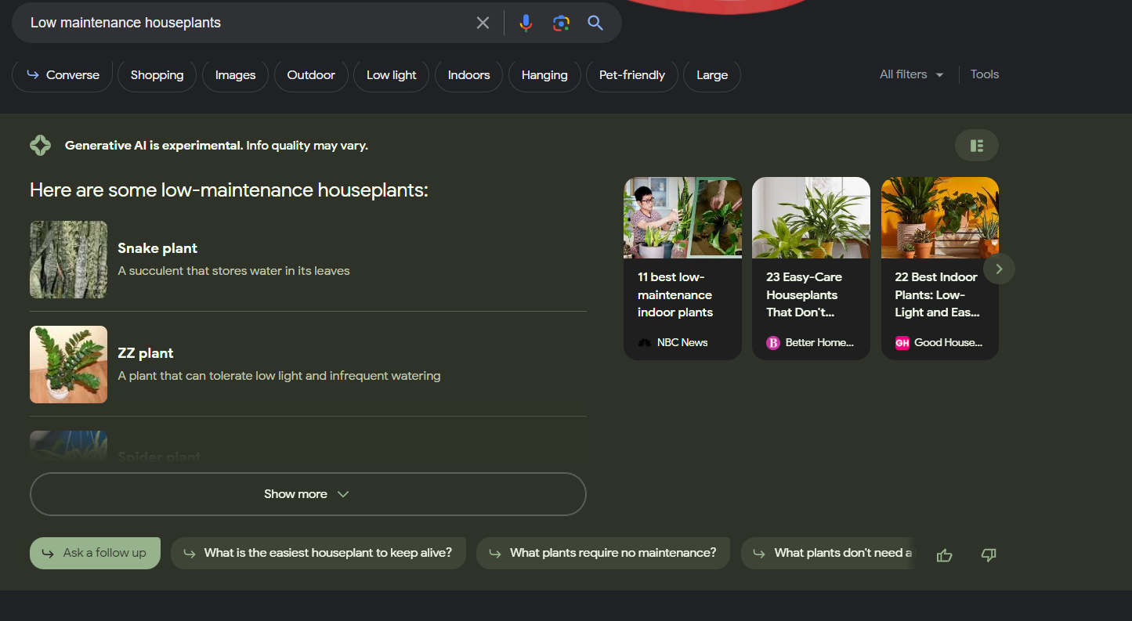
Task: Select the Low light filter chip
Action: (392, 75)
